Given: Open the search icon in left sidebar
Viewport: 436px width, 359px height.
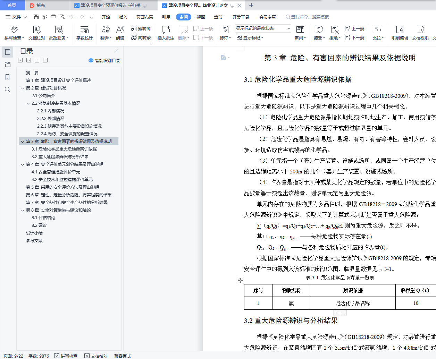Looking at the screenshot, I should coord(8,89).
